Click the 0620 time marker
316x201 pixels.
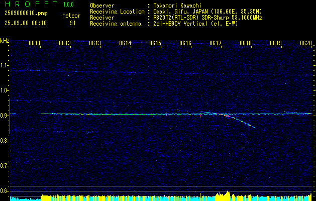[x=306, y=43]
